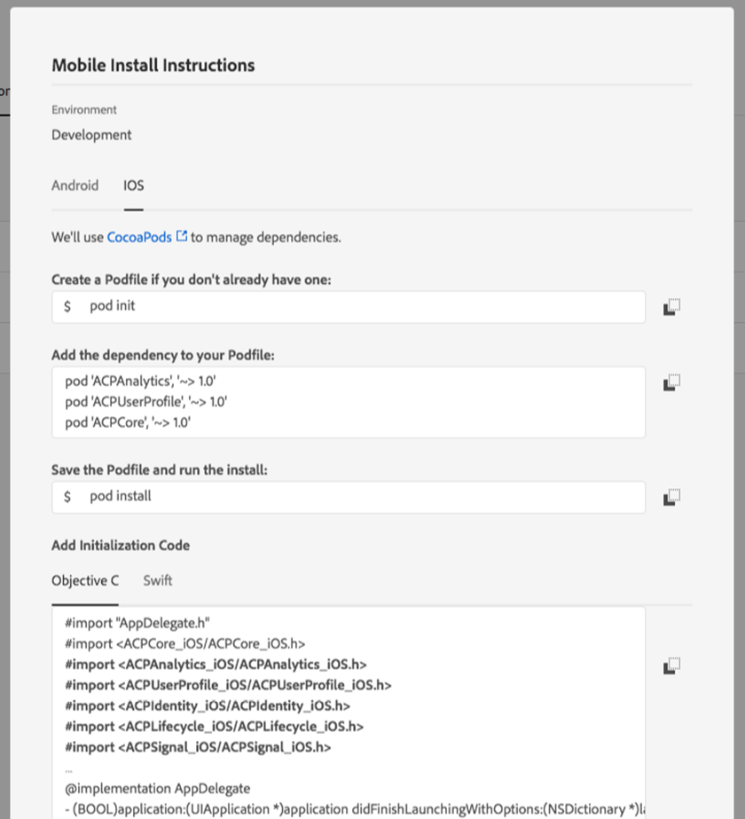Select the Objective C code tab

(x=85, y=580)
